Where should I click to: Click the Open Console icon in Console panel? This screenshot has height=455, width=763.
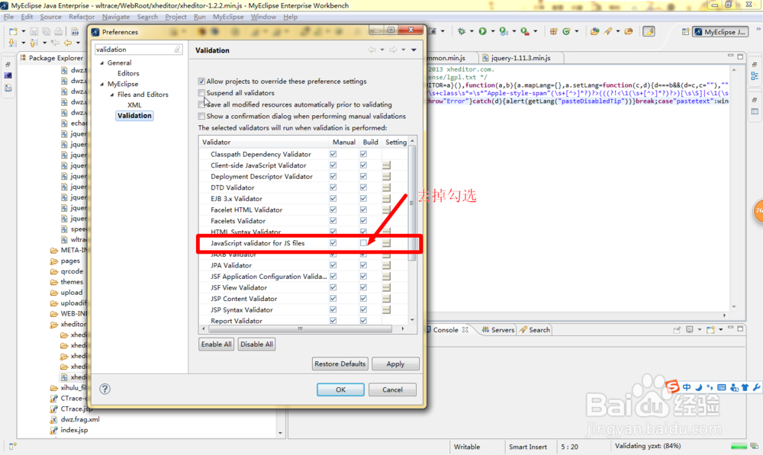click(710, 329)
